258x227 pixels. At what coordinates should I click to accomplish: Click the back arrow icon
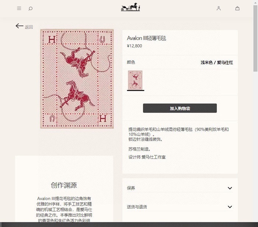[20, 26]
